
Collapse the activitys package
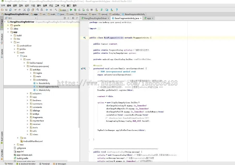coord(28,70)
